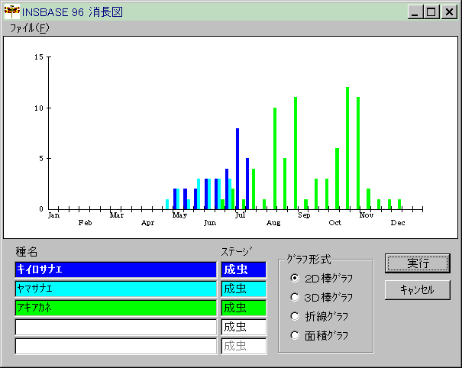This screenshot has height=368, width=462.
Task: Open the ファイル(F) menu
Action: [29, 27]
